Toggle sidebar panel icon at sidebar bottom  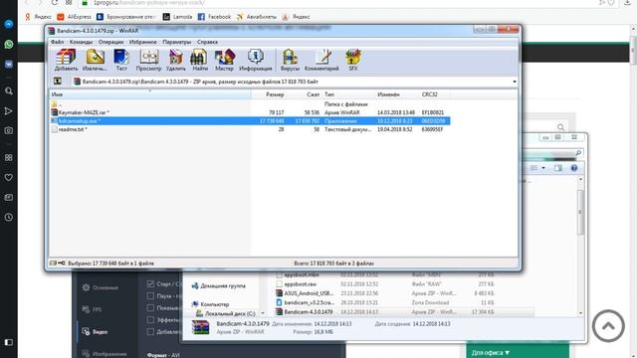9,342
